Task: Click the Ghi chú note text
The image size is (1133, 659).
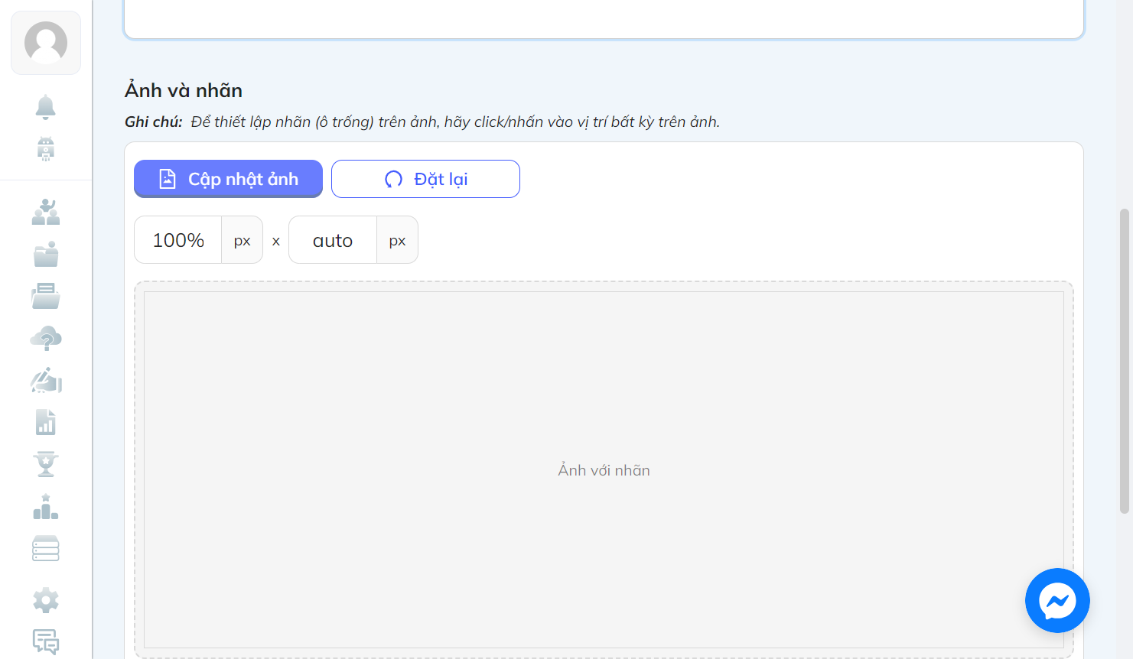Action: [422, 122]
